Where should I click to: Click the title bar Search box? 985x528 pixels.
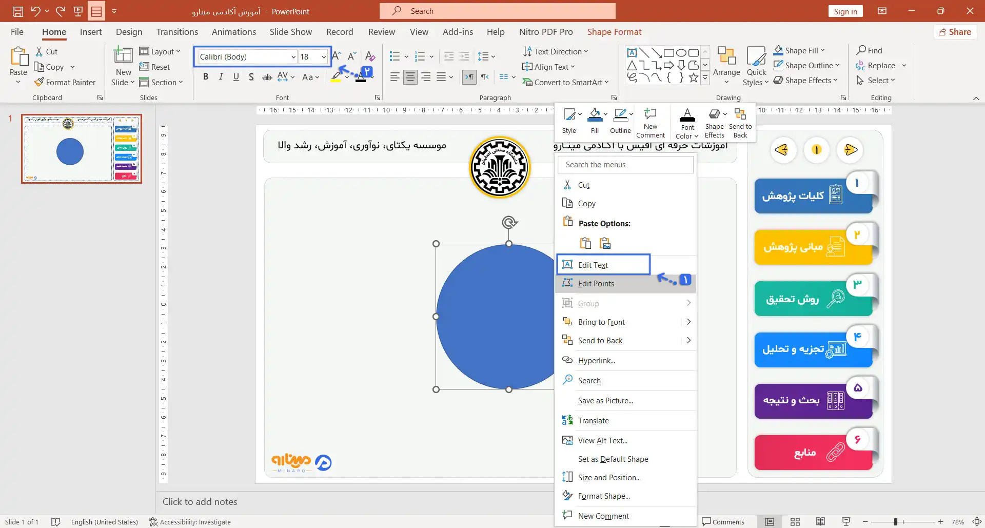[x=498, y=11]
